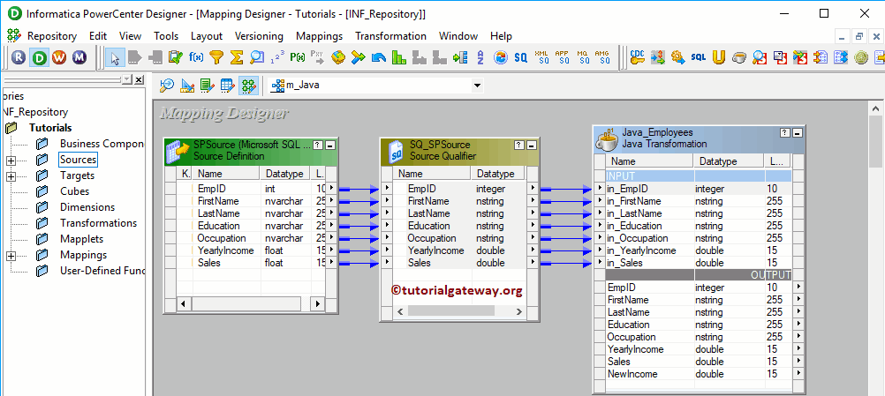Open the Repository Manager (R) tool icon

[x=19, y=57]
